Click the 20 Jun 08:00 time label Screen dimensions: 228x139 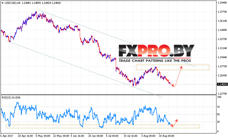coord(96,136)
